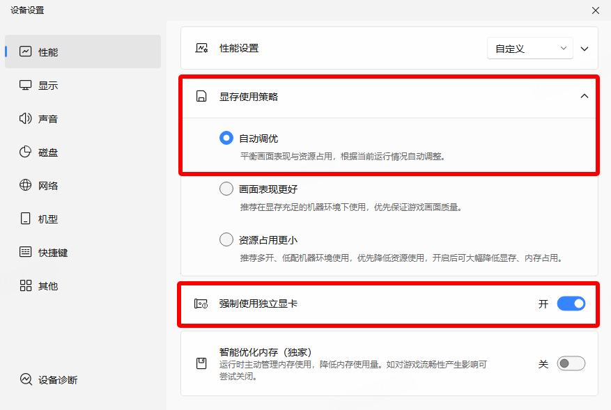Select the 自动调优 radio option
Viewport: 611px width, 410px height.
pos(226,138)
